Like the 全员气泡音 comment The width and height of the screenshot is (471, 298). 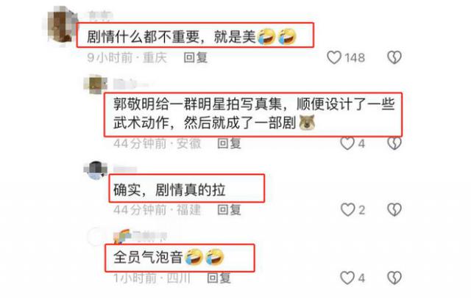[x=347, y=278]
